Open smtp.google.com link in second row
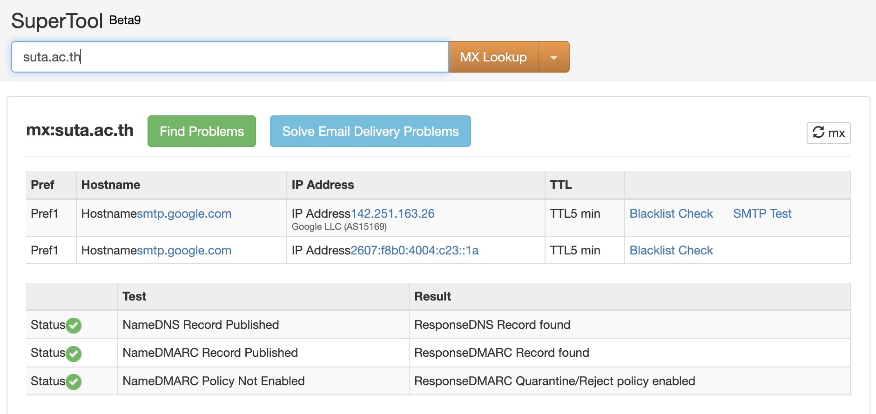 coord(184,250)
